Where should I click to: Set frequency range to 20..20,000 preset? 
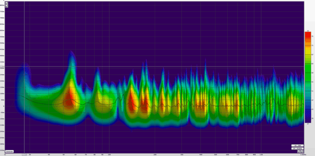[x=297, y=148]
